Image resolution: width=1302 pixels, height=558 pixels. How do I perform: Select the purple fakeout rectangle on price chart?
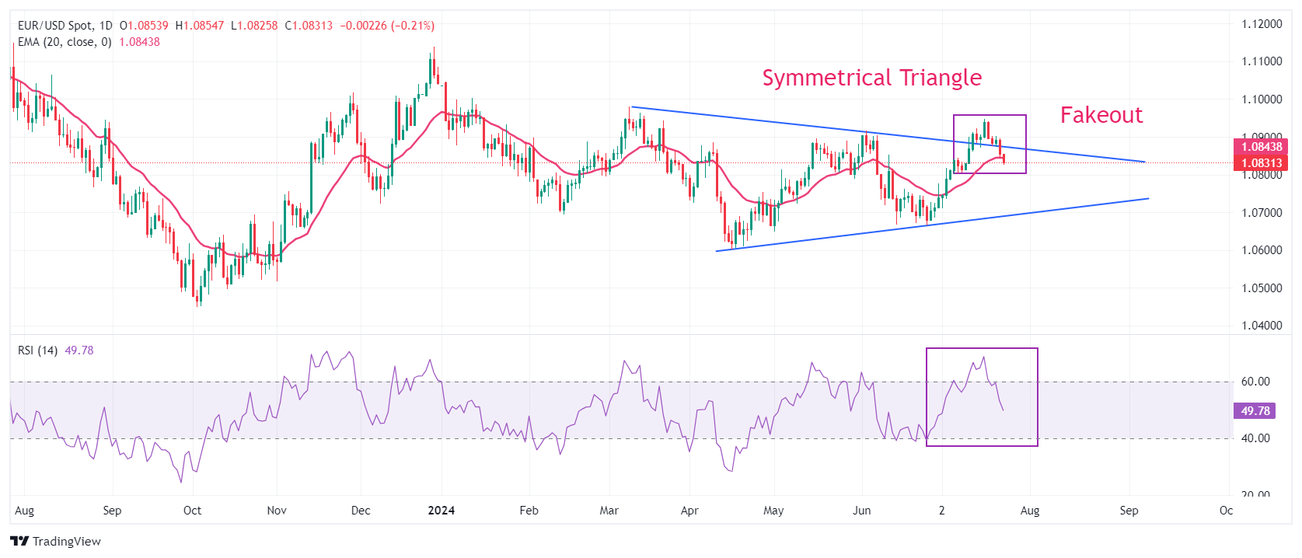[1026, 144]
